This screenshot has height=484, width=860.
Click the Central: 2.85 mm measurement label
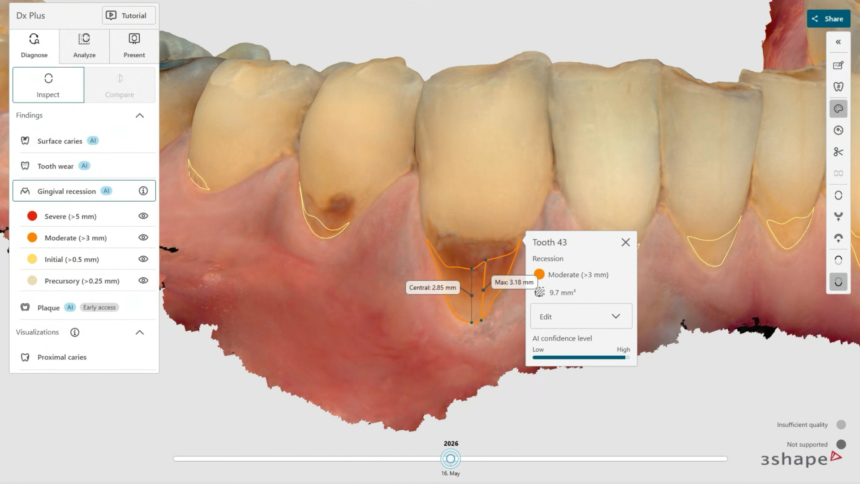click(x=433, y=288)
